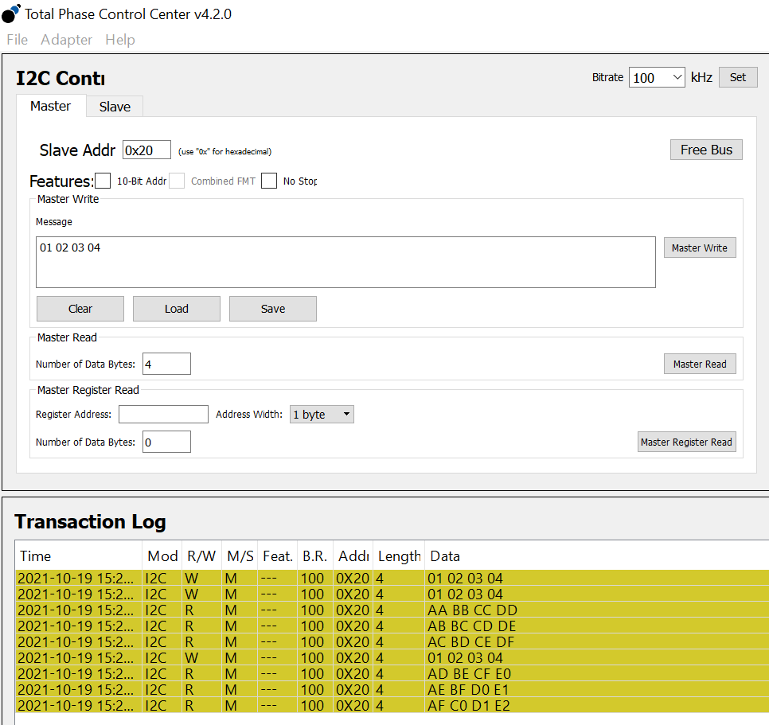Click the Set bitrate button
769x725 pixels.
coord(738,77)
